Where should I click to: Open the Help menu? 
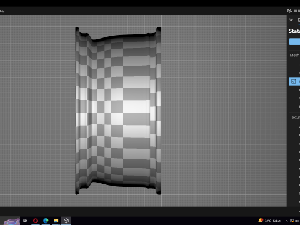(x=2, y=11)
